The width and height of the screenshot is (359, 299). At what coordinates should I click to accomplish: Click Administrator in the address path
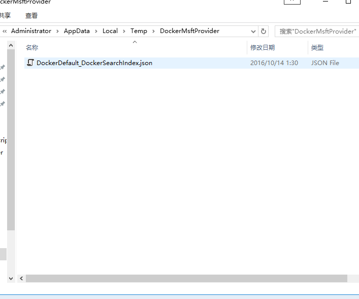(x=31, y=31)
